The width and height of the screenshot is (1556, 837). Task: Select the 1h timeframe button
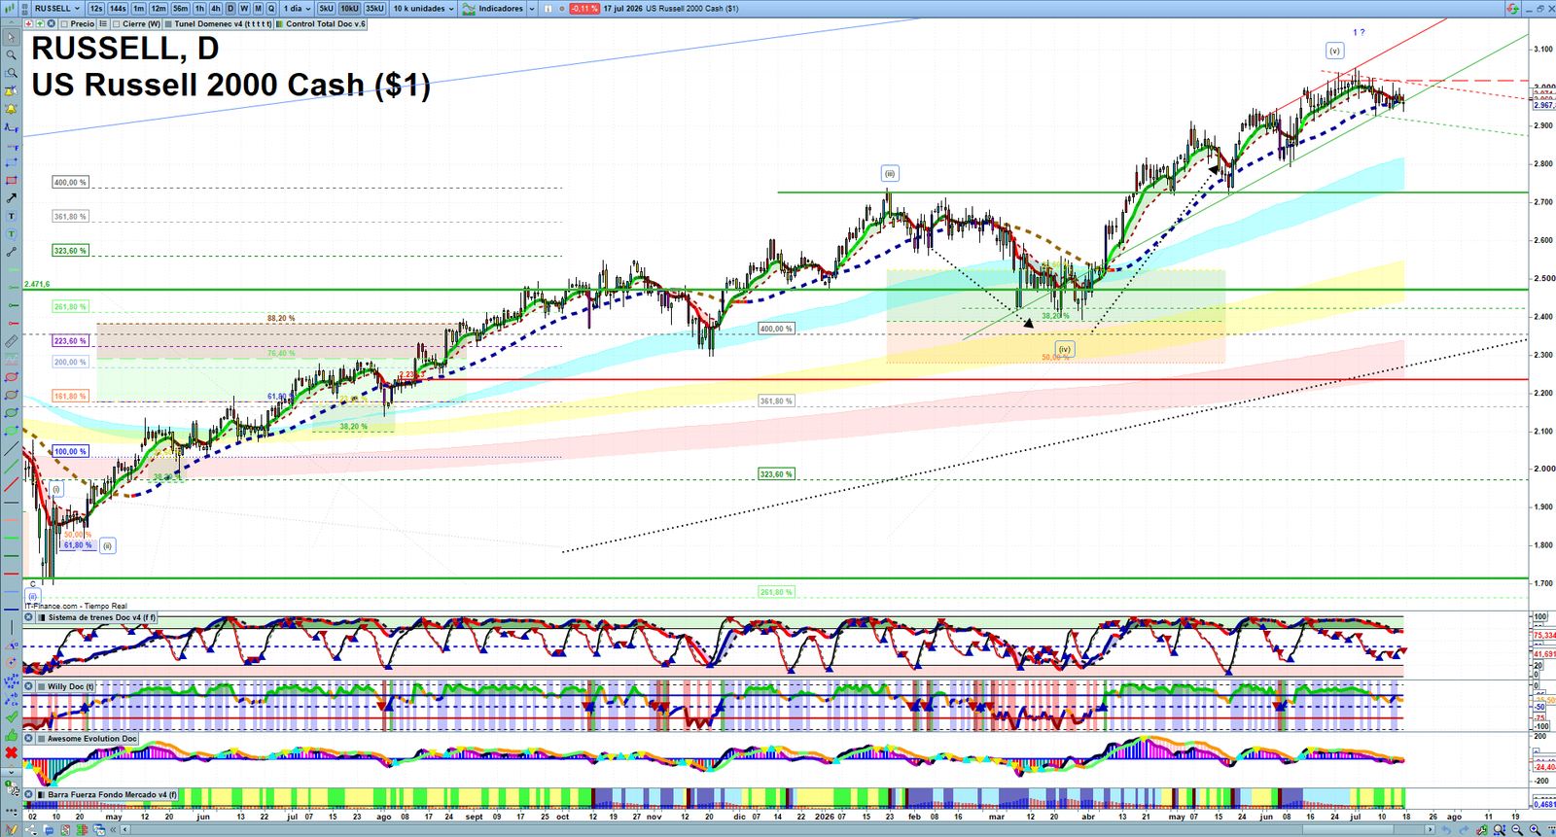199,9
